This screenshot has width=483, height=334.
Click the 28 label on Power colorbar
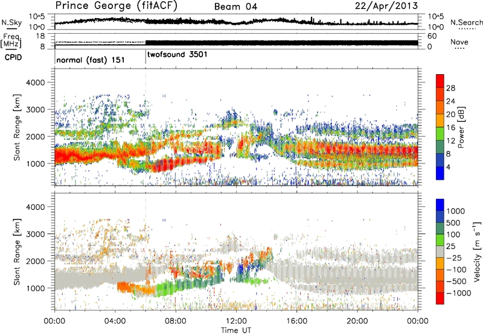450,88
